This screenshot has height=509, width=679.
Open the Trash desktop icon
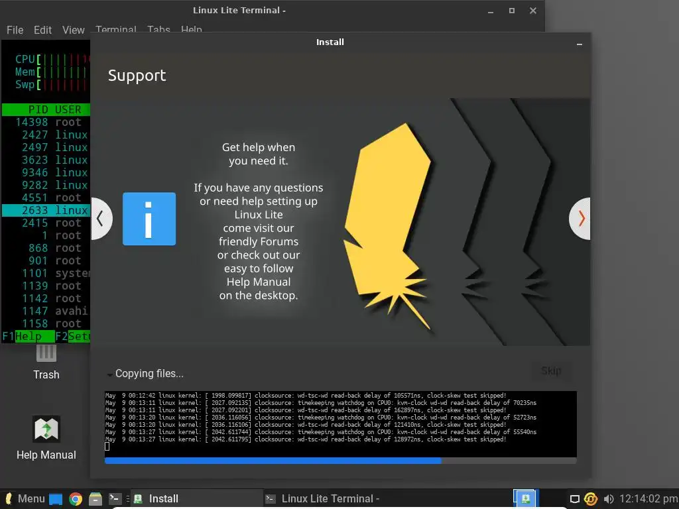click(x=46, y=363)
